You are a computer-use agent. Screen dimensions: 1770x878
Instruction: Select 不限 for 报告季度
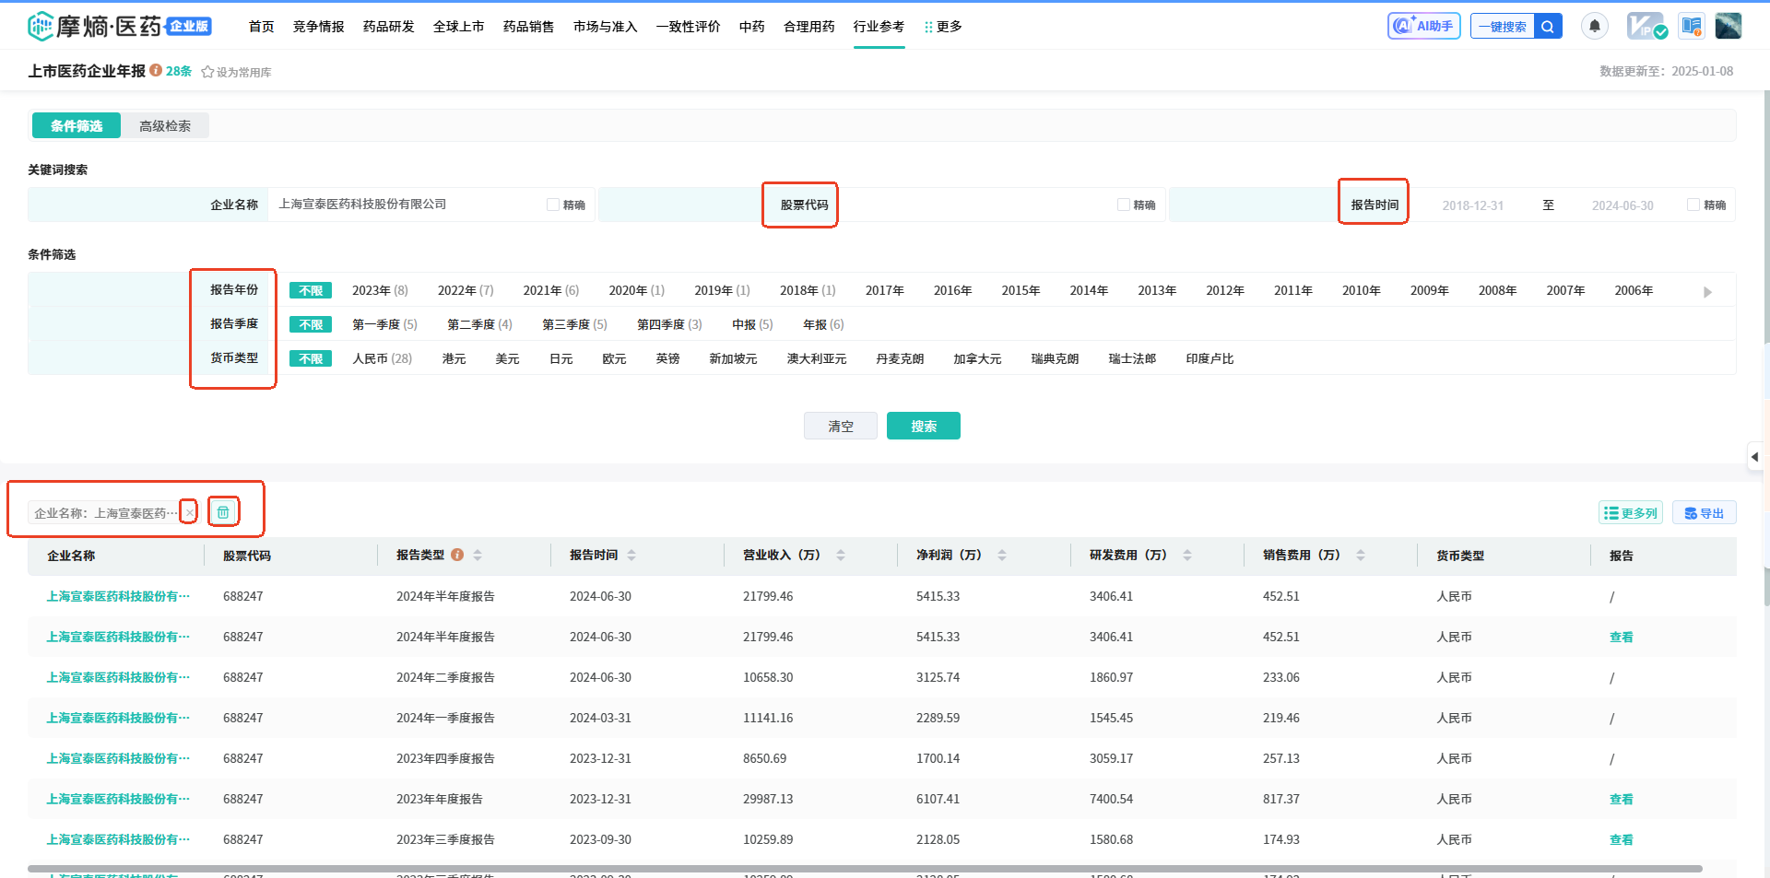point(311,324)
